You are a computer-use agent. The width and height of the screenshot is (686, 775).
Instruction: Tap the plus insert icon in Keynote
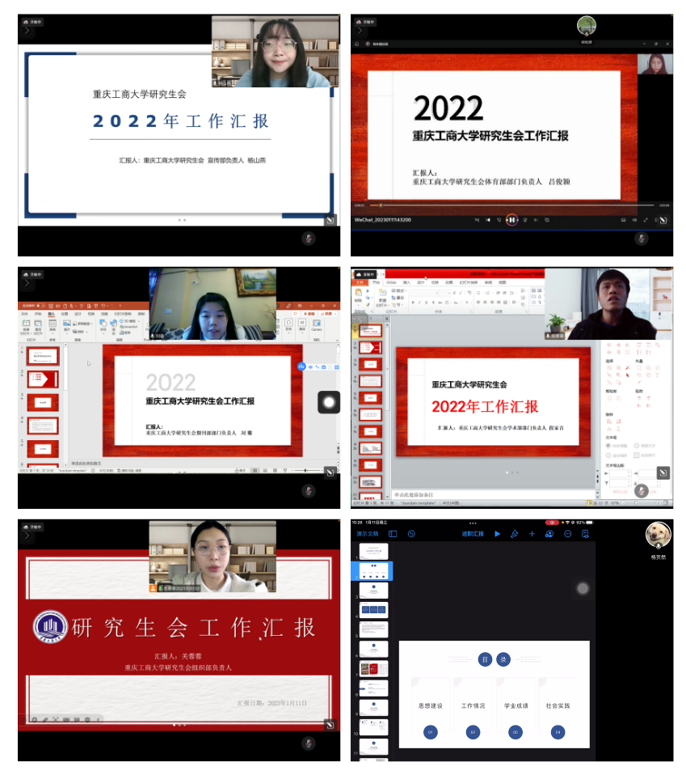tap(532, 534)
